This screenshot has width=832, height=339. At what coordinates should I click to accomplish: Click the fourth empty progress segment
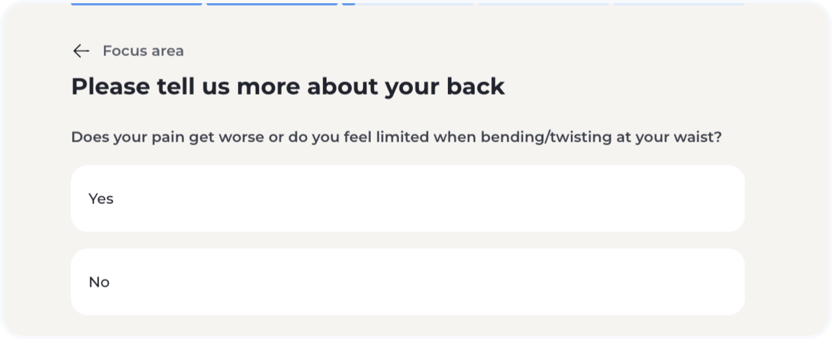pyautogui.click(x=543, y=3)
